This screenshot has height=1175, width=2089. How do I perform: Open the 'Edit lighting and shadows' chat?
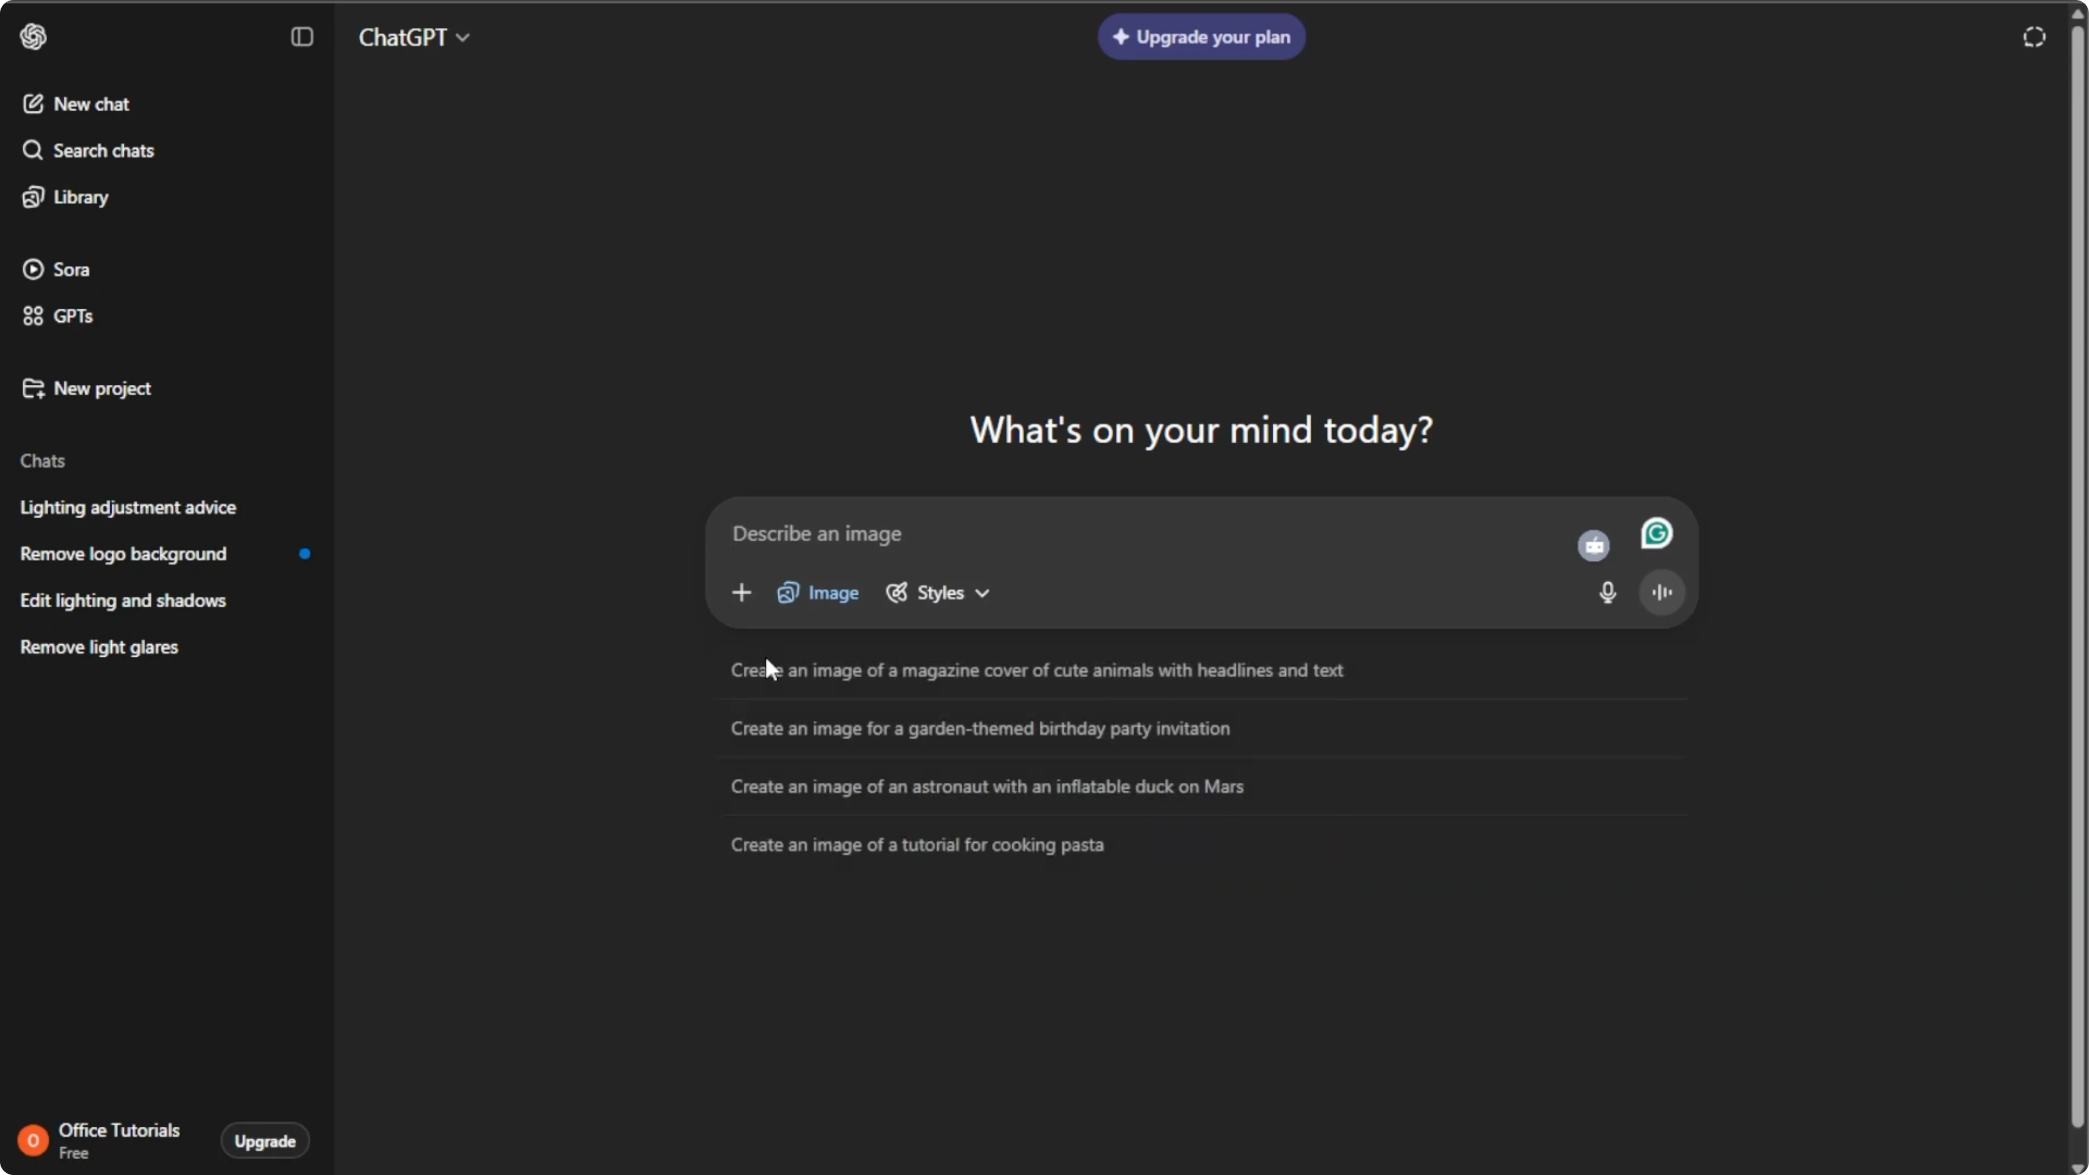pyautogui.click(x=123, y=600)
